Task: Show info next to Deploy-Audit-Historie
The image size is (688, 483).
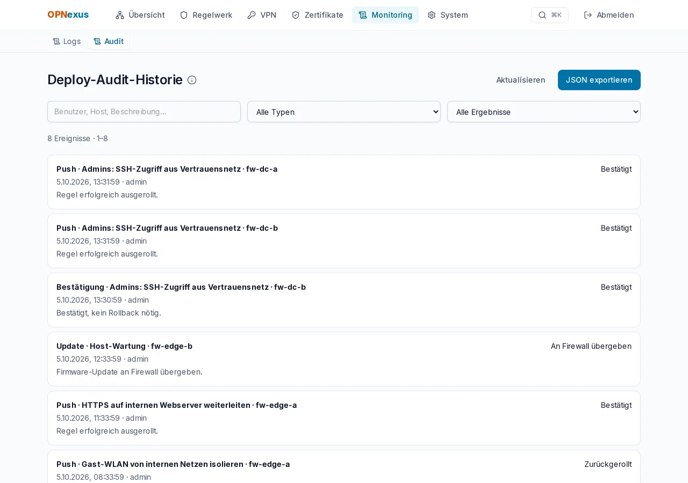Action: point(192,80)
